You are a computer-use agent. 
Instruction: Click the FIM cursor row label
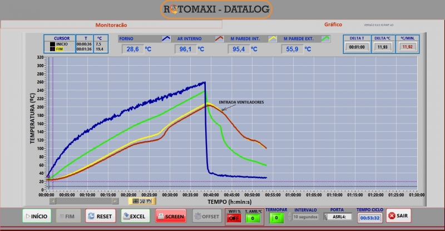coord(60,49)
